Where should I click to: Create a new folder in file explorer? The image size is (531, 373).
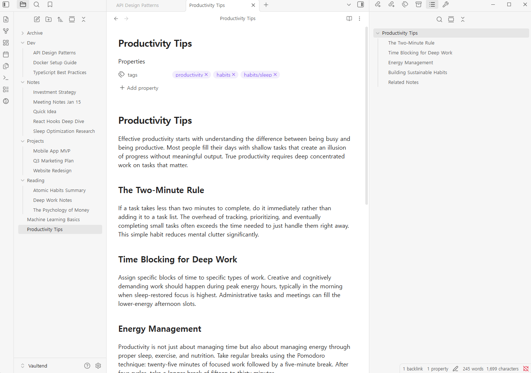click(49, 19)
